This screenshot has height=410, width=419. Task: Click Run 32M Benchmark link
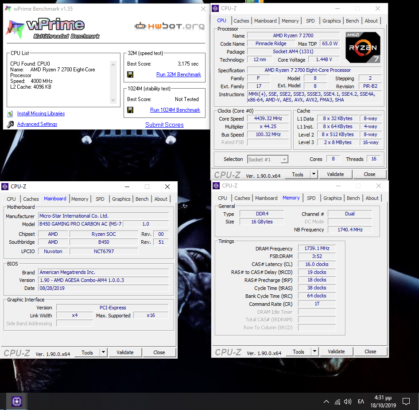pyautogui.click(x=179, y=74)
